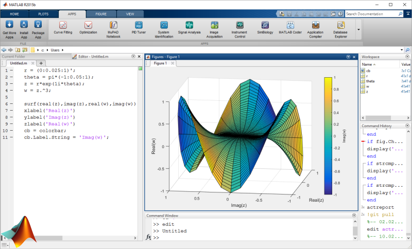Click the Name column sort arrow
The height and width of the screenshot is (249, 412).
click(x=374, y=64)
